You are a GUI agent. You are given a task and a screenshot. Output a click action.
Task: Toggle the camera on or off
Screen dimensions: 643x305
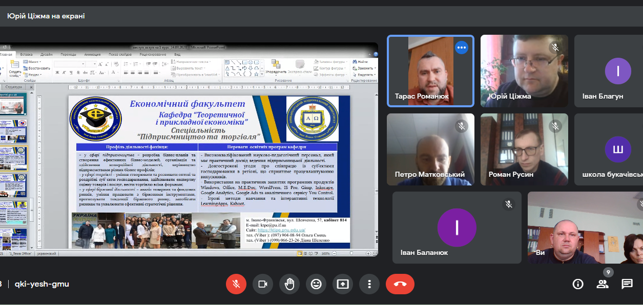(x=263, y=284)
